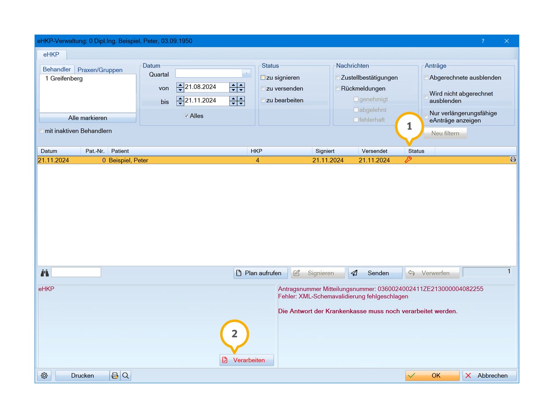Screen dimensions: 554x418
Task: Close the eHKP-Verwaltung dialog
Action: [x=506, y=41]
